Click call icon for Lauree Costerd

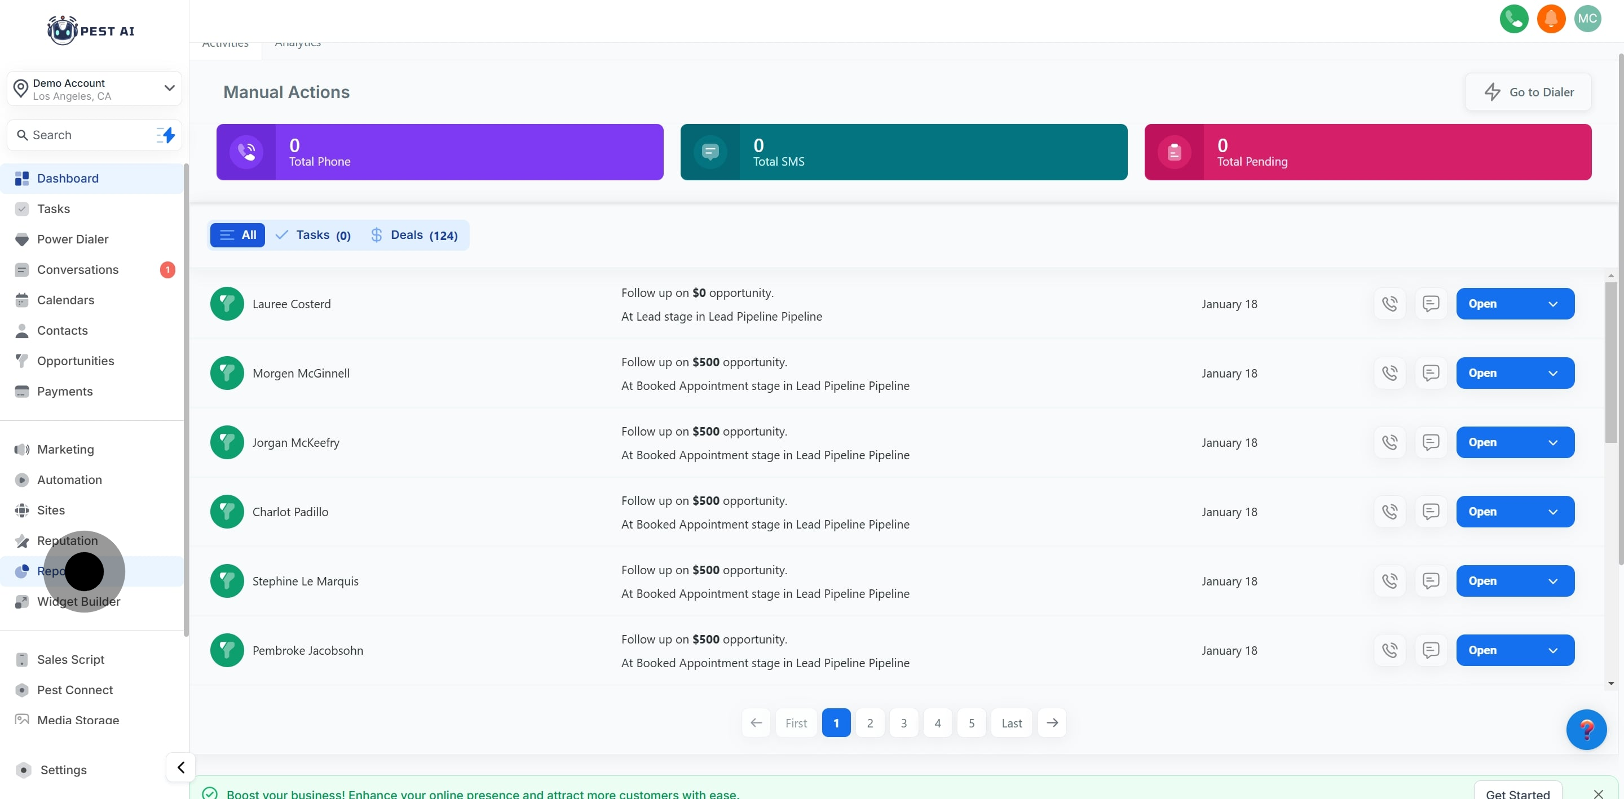tap(1389, 304)
